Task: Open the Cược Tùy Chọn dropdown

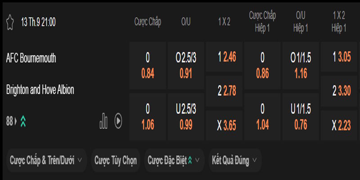Action: (116, 160)
